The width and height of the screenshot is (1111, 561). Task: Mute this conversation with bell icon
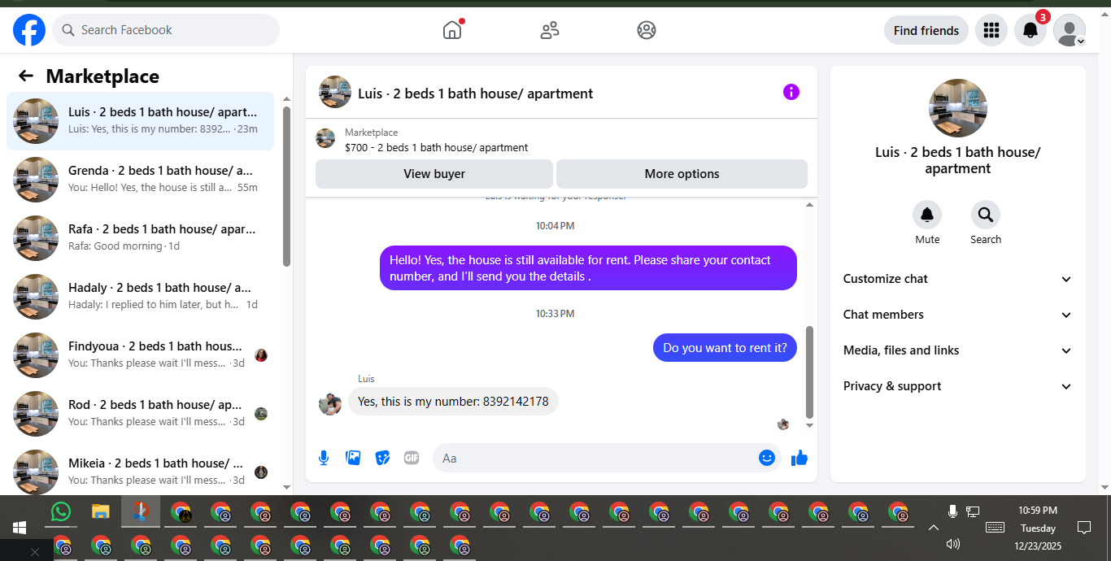pos(927,215)
